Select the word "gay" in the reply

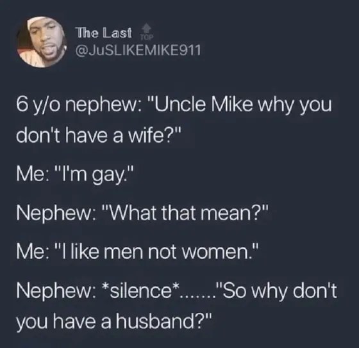(x=107, y=177)
